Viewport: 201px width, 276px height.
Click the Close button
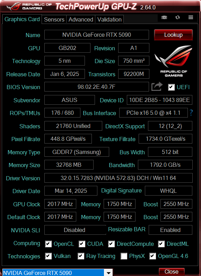coord(172,271)
